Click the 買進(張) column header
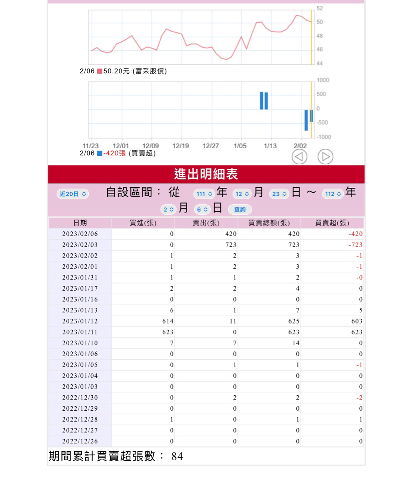The height and width of the screenshot is (477, 401). click(143, 223)
